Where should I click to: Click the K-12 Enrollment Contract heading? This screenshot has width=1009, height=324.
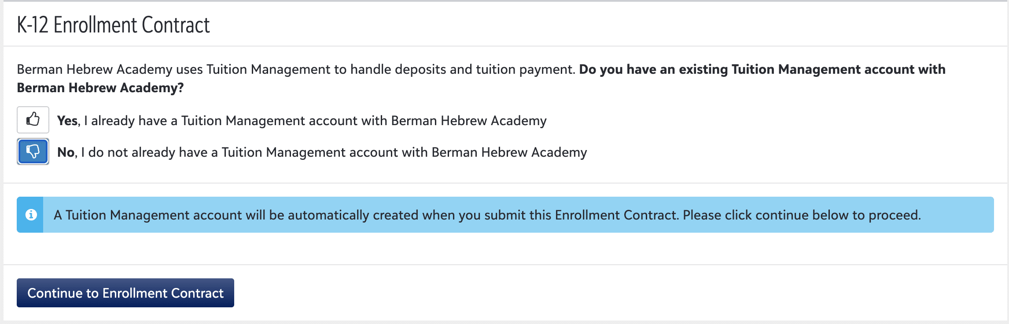point(113,25)
